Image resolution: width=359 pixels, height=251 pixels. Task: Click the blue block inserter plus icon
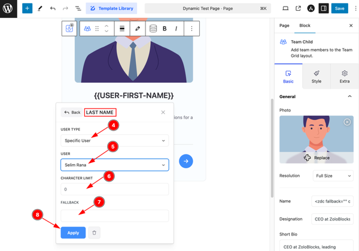[27, 8]
